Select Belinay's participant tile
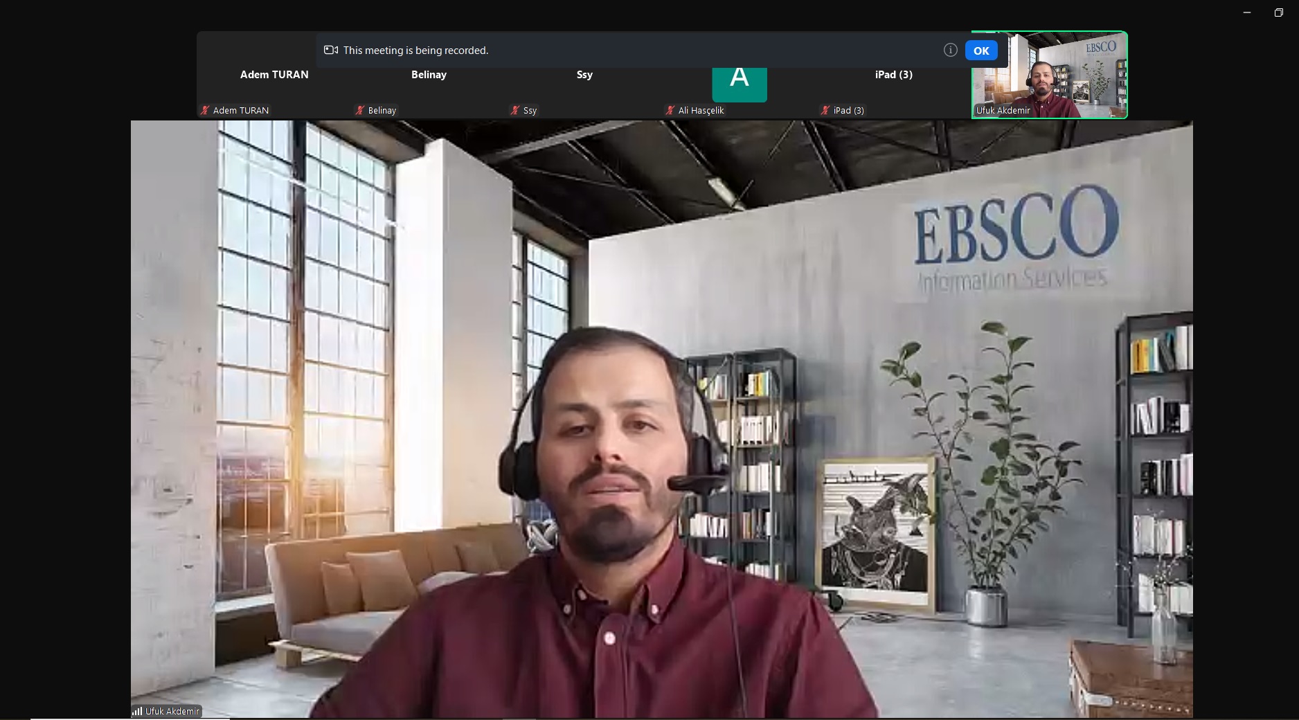Image resolution: width=1299 pixels, height=720 pixels. pos(429,87)
